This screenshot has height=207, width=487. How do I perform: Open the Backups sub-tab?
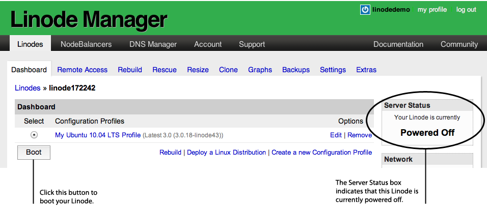295,70
